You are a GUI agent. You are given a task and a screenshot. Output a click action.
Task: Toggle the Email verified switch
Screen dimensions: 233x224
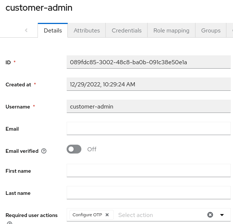(74, 149)
